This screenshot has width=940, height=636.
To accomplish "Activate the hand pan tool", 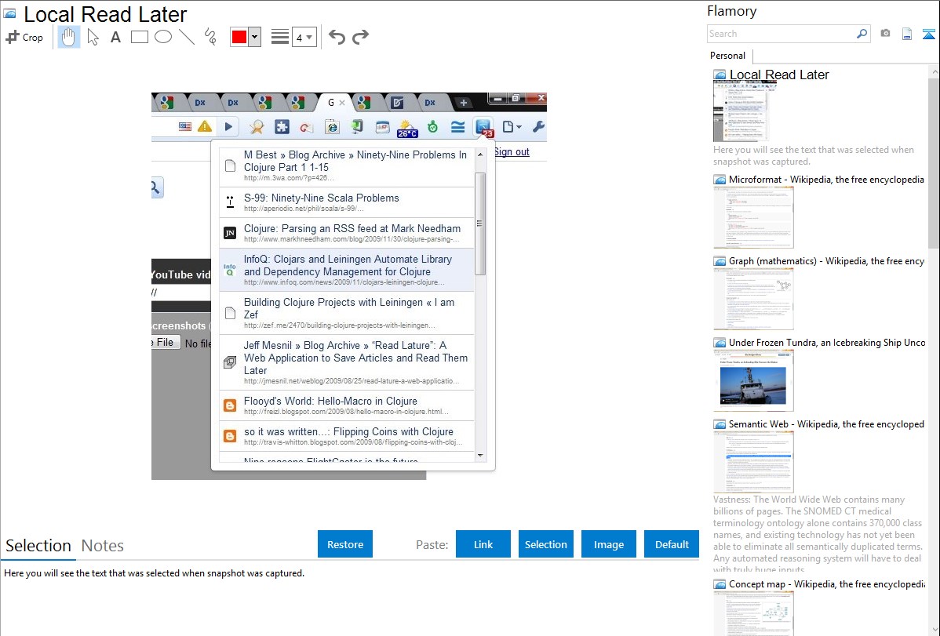I will point(69,37).
